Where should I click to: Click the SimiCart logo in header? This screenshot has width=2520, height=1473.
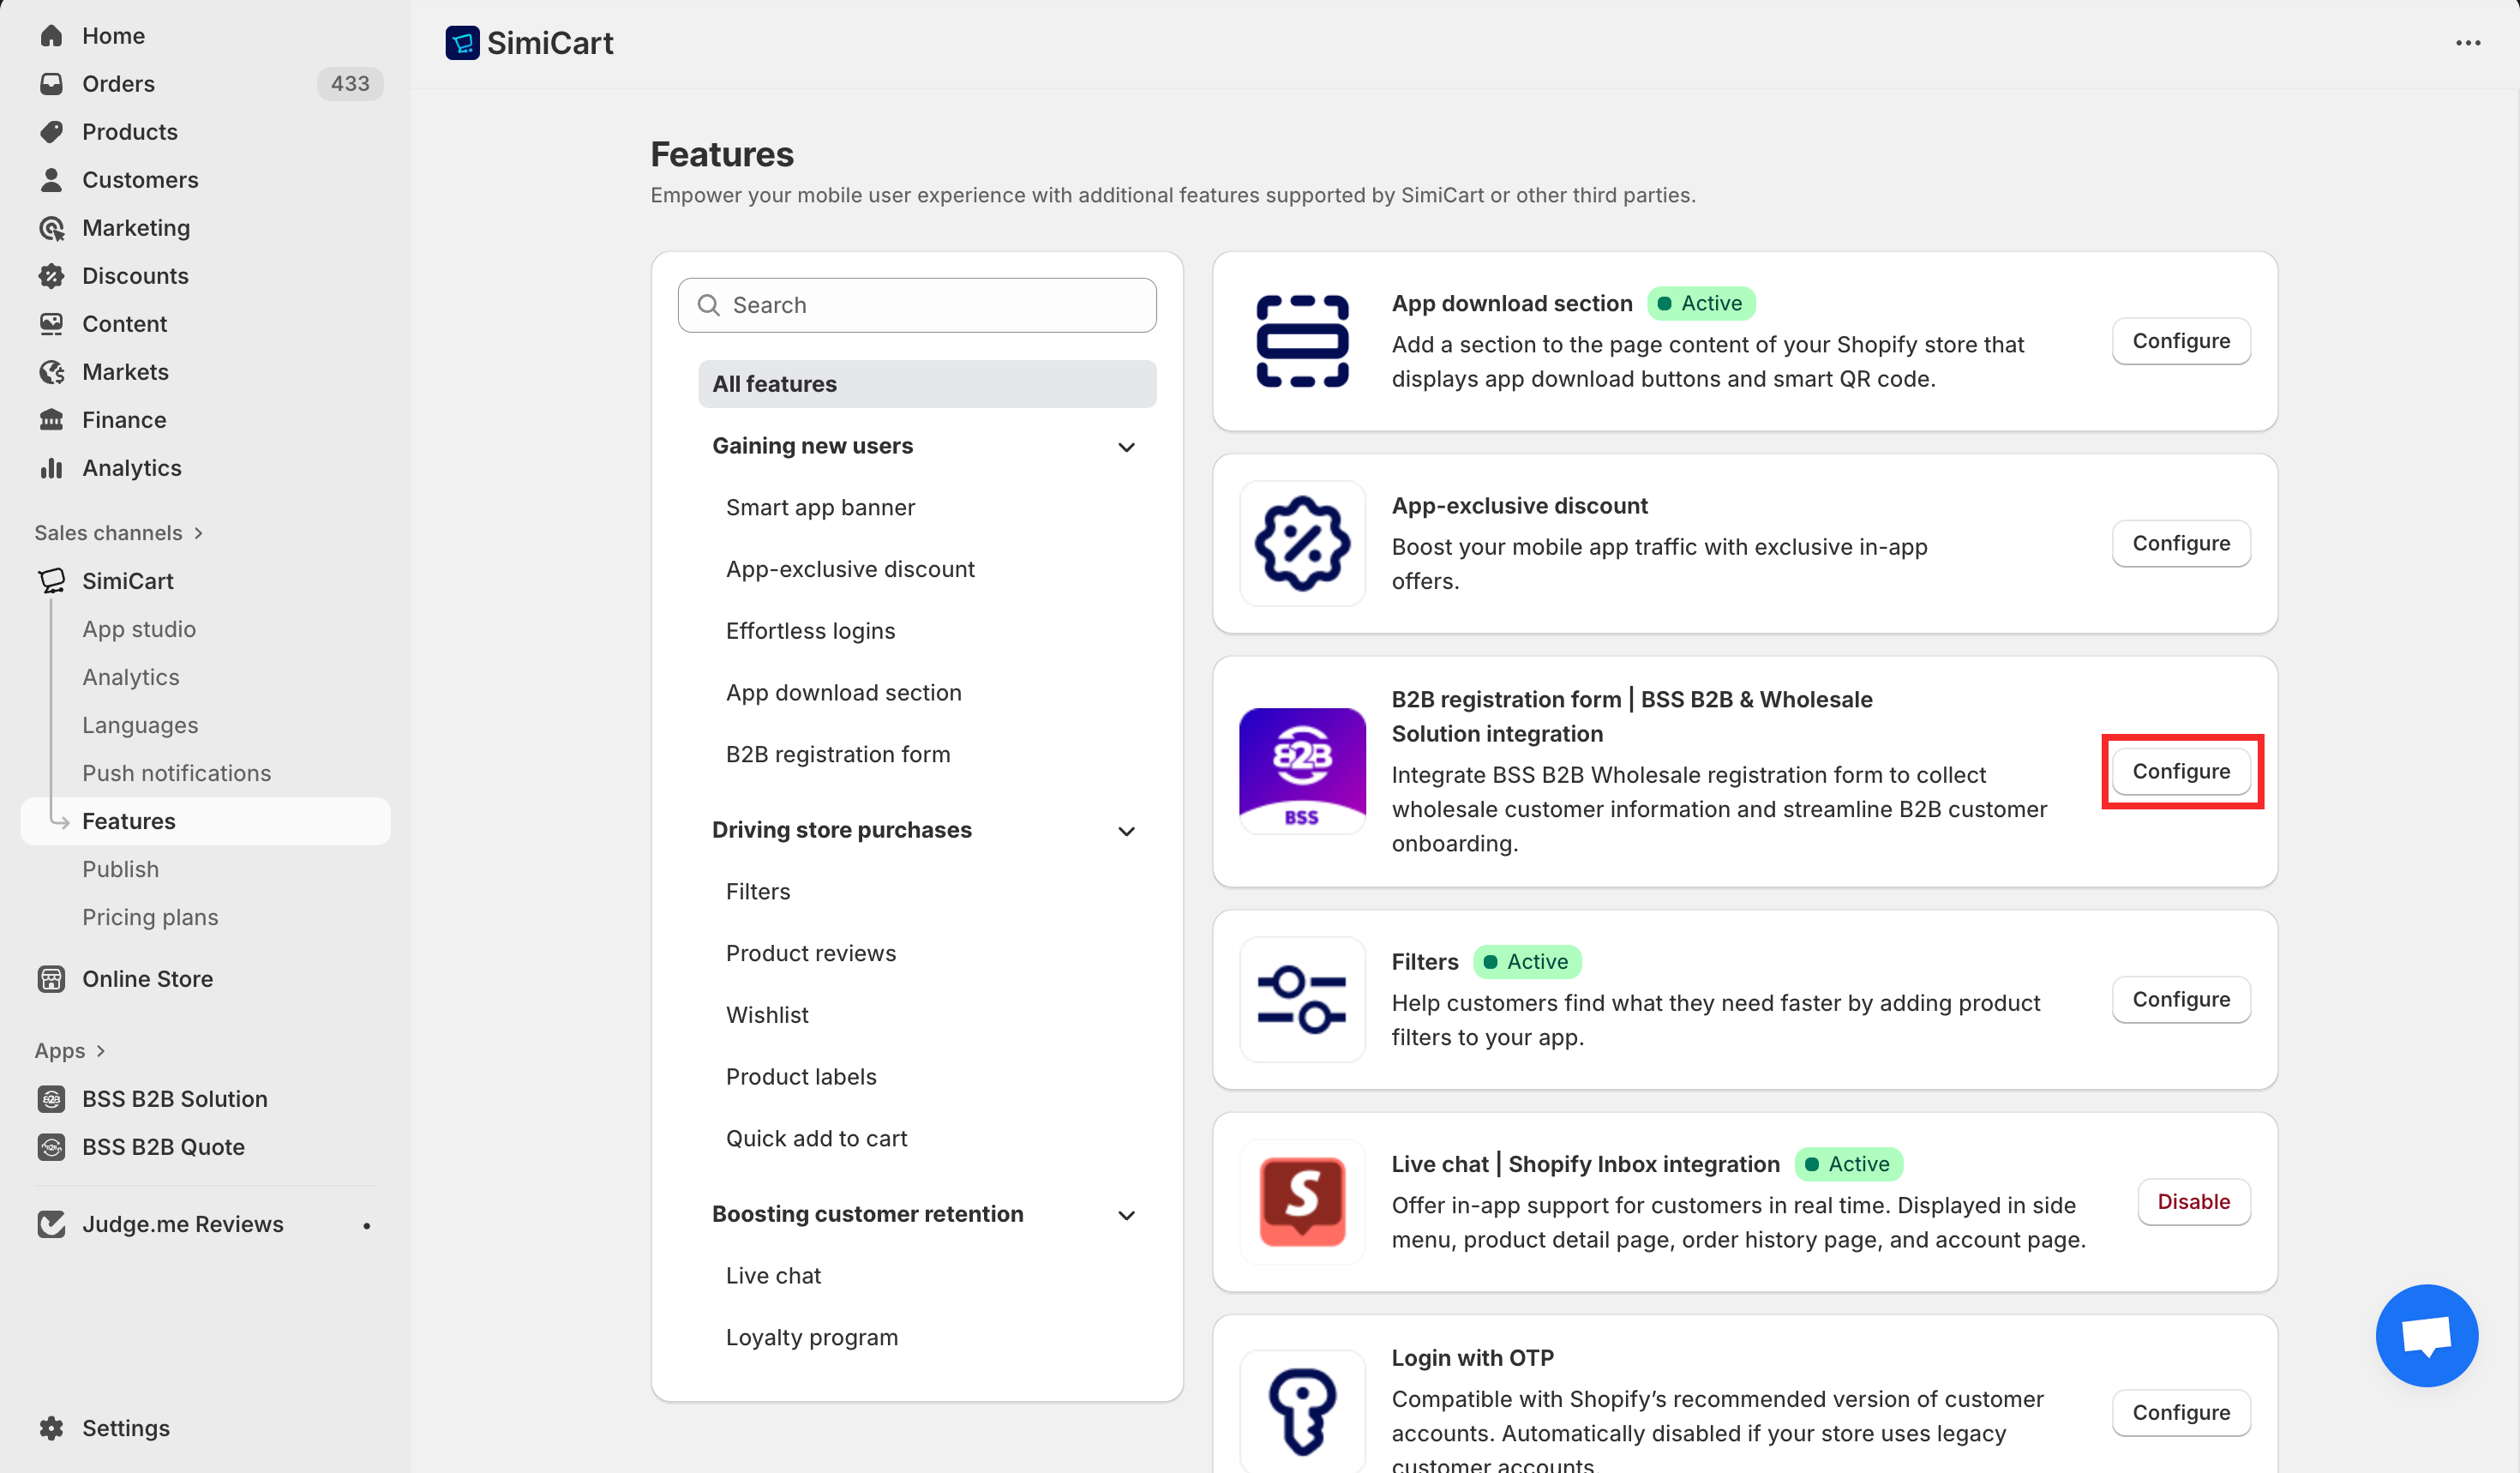pos(462,43)
